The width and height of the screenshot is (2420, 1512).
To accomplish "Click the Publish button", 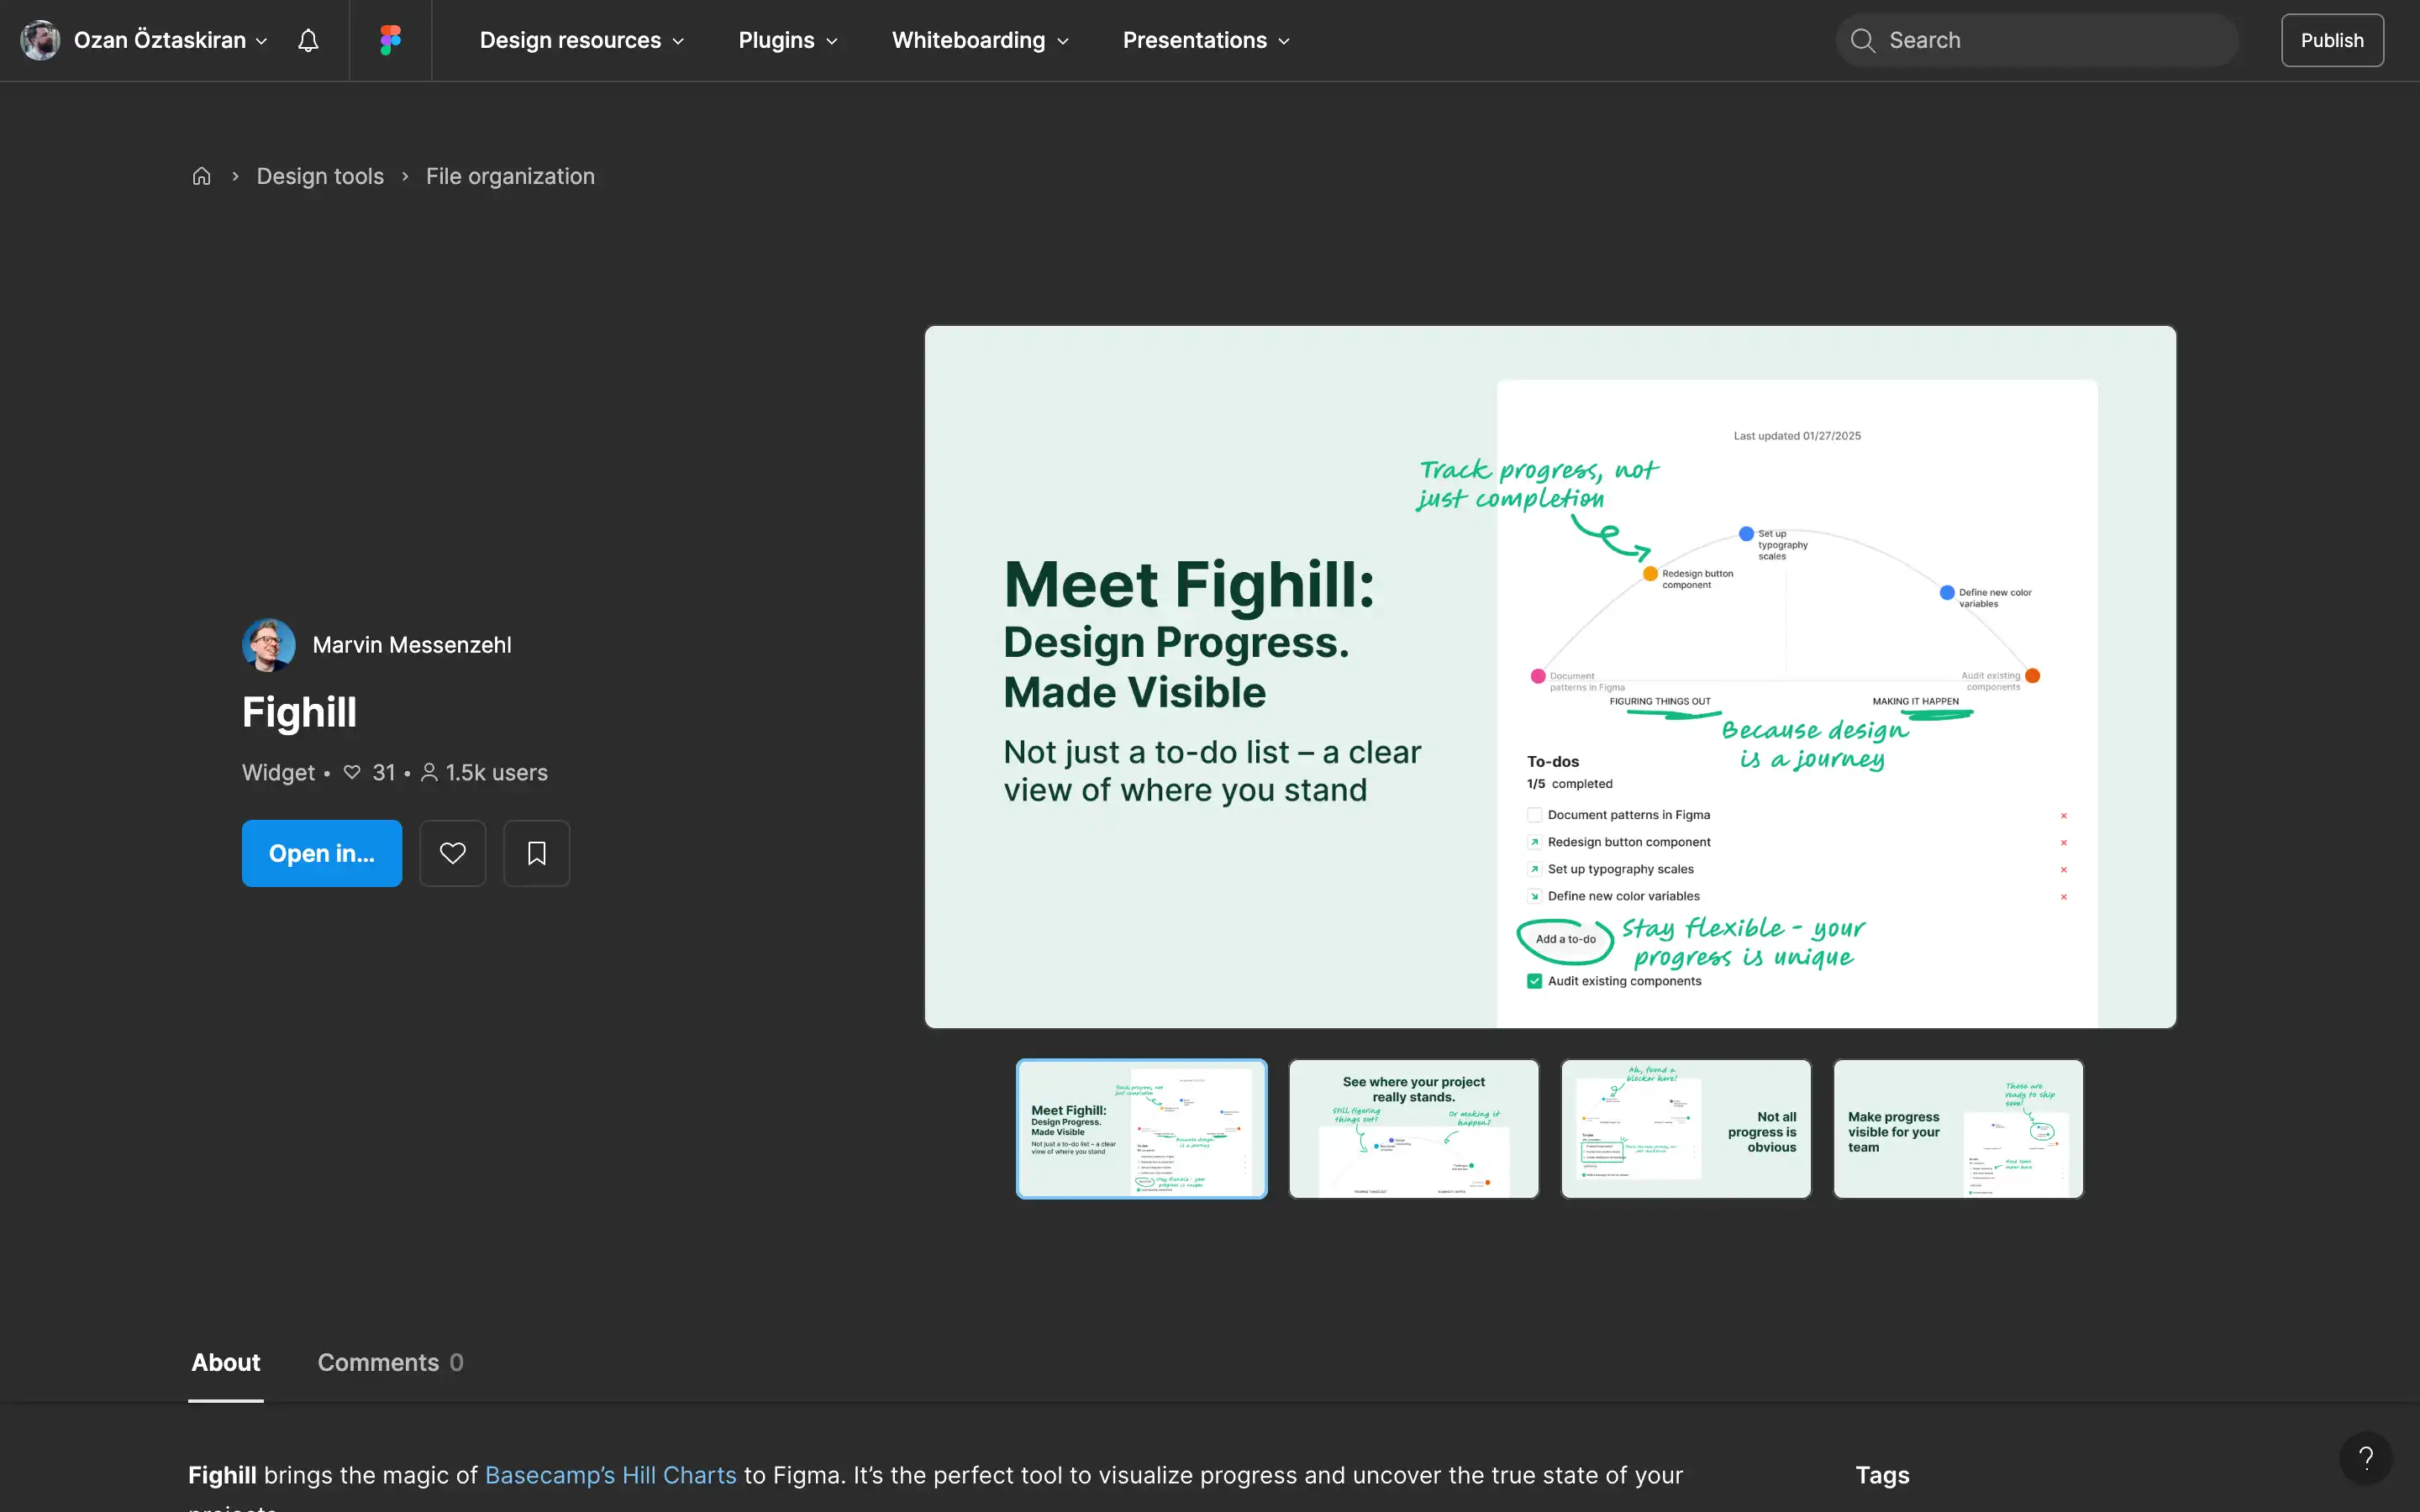I will pos(2332,40).
